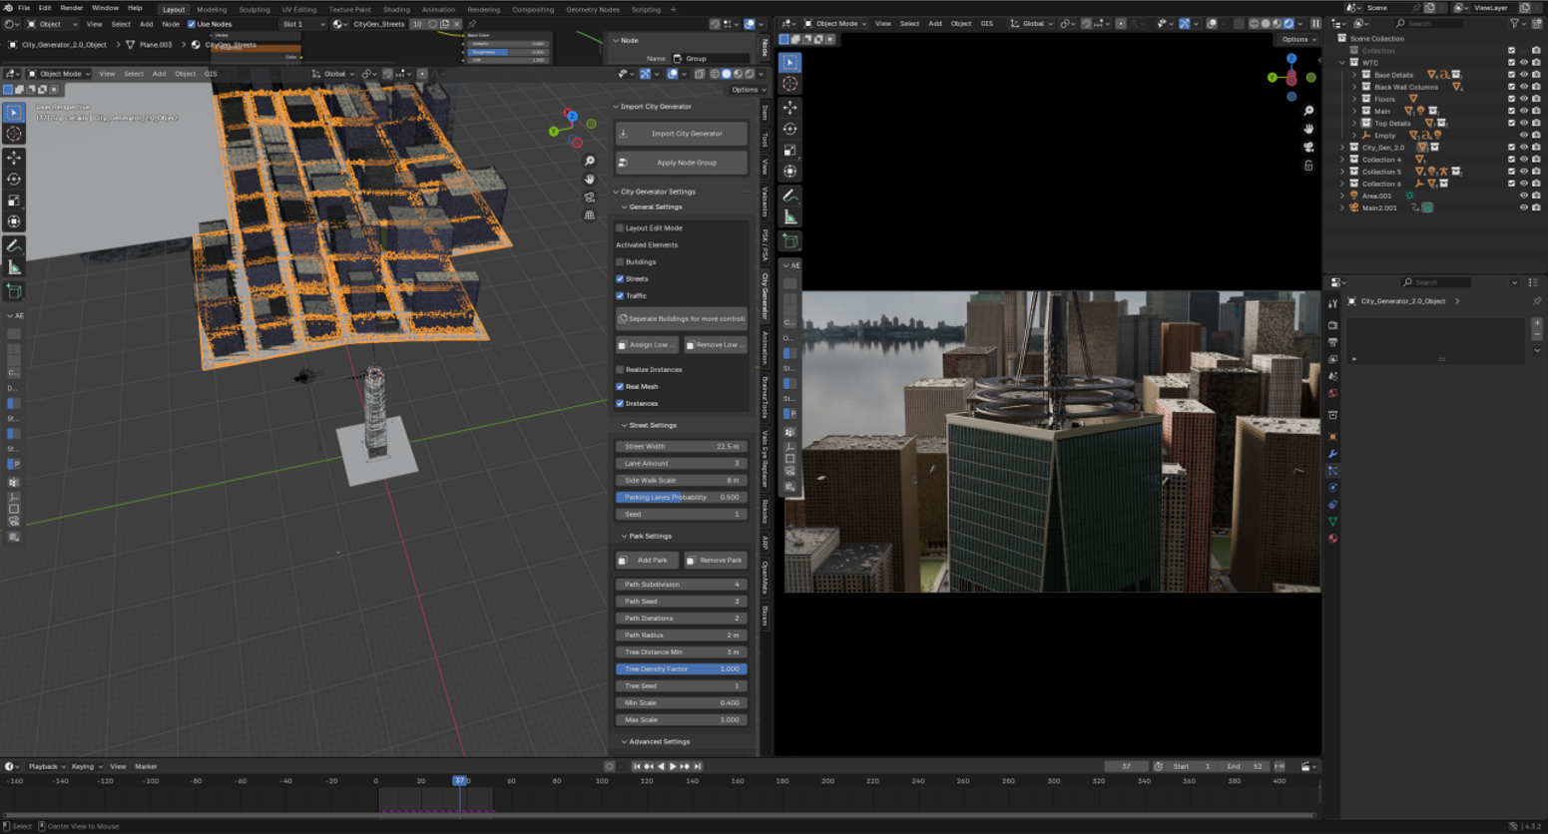The height and width of the screenshot is (834, 1548).
Task: Hide the City_Gen_2.0 collection in outliner
Action: coord(1523,148)
